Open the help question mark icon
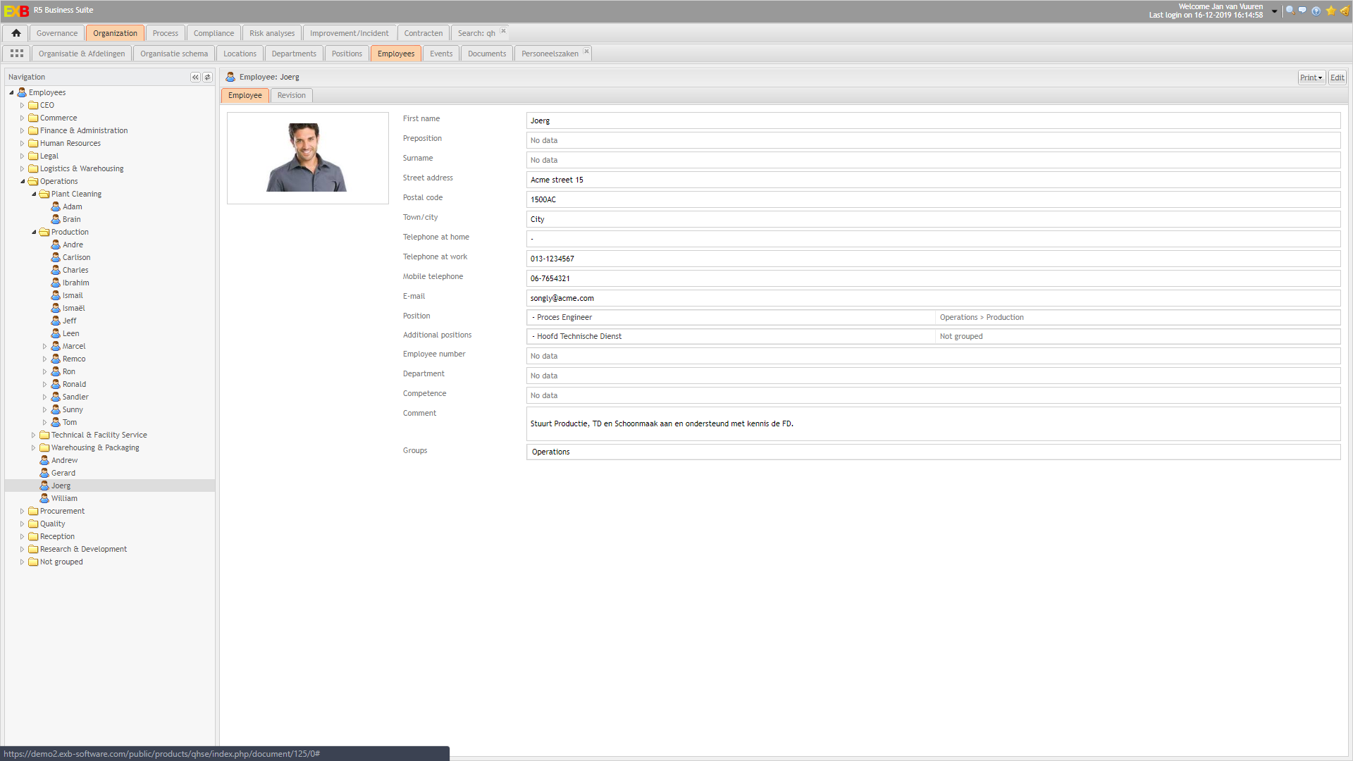 (x=1316, y=11)
